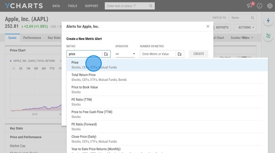Select the Total Return Price suggestion
The width and height of the screenshot is (275, 153).
click(x=167, y=77)
